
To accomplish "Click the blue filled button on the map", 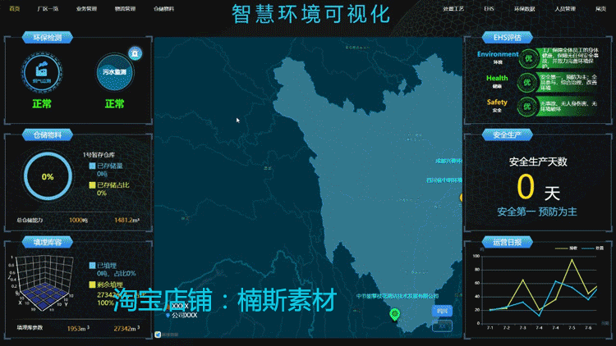I will click(x=442, y=311).
